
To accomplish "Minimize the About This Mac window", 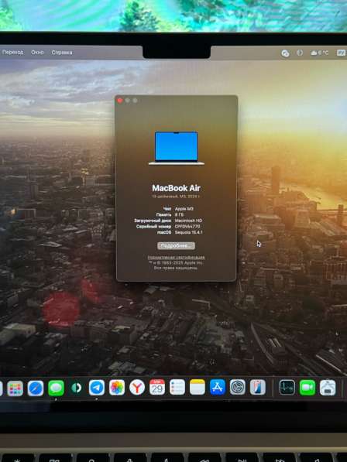I will click(x=127, y=101).
